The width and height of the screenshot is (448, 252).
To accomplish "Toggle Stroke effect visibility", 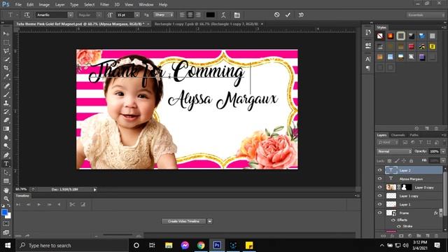I will click(x=398, y=226).
